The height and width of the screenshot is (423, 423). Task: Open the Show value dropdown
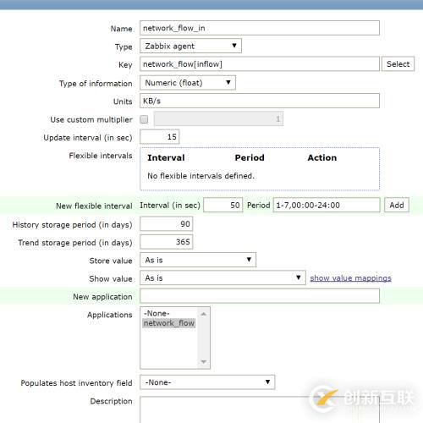coord(222,277)
